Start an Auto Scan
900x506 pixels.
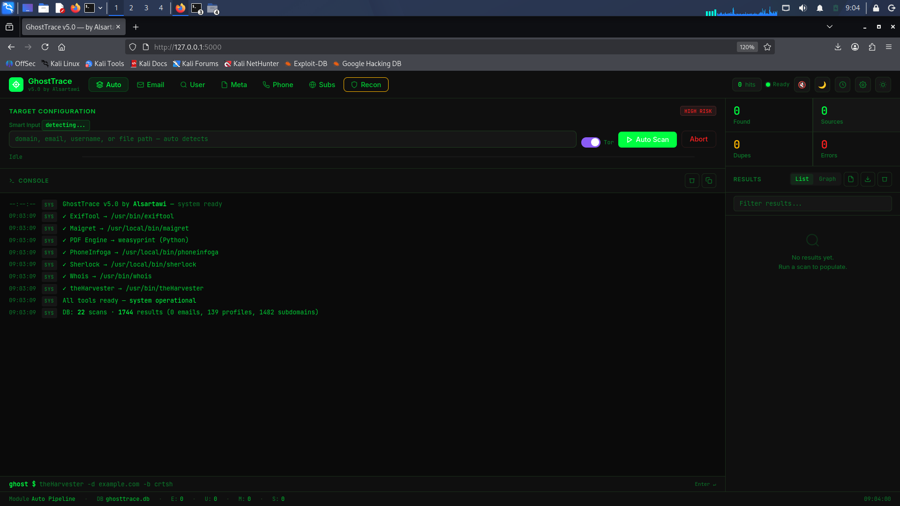[x=647, y=139]
